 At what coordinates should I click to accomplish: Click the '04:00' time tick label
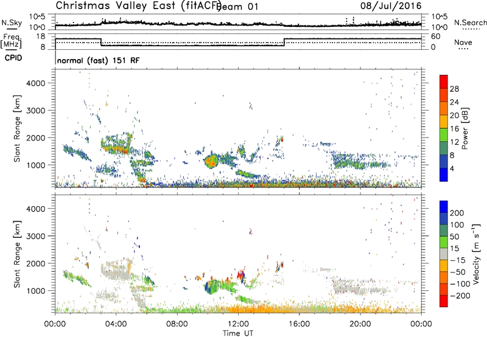pyautogui.click(x=116, y=324)
